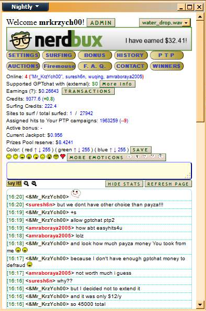Image resolution: width=206 pixels, height=311 pixels.
Task: Open the F. A. Q. page
Action: click(95, 66)
